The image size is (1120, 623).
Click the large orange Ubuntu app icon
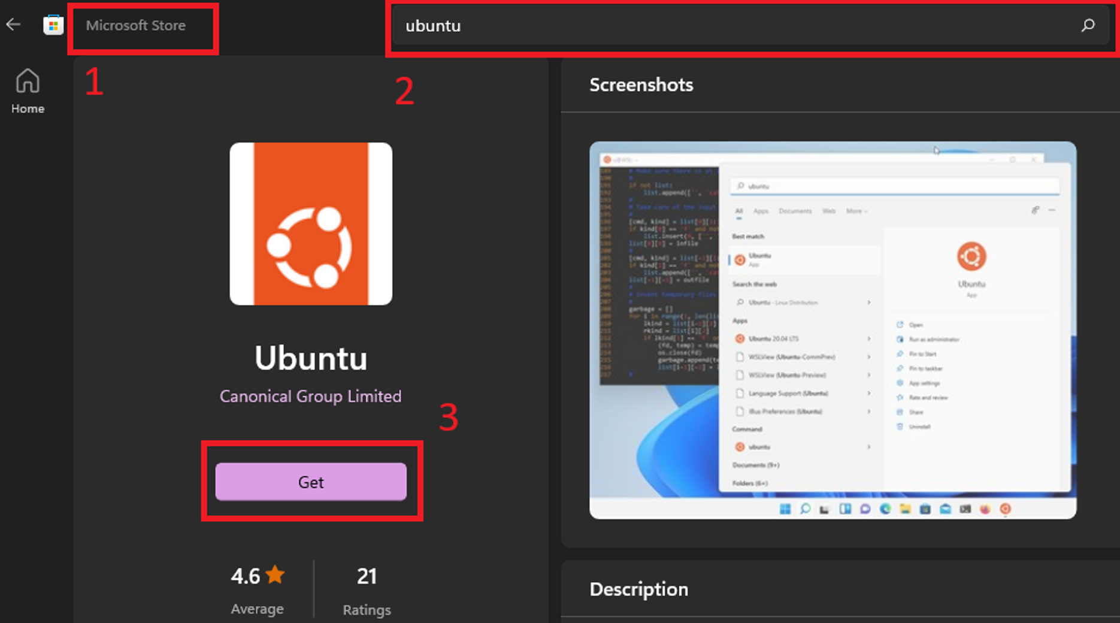311,224
